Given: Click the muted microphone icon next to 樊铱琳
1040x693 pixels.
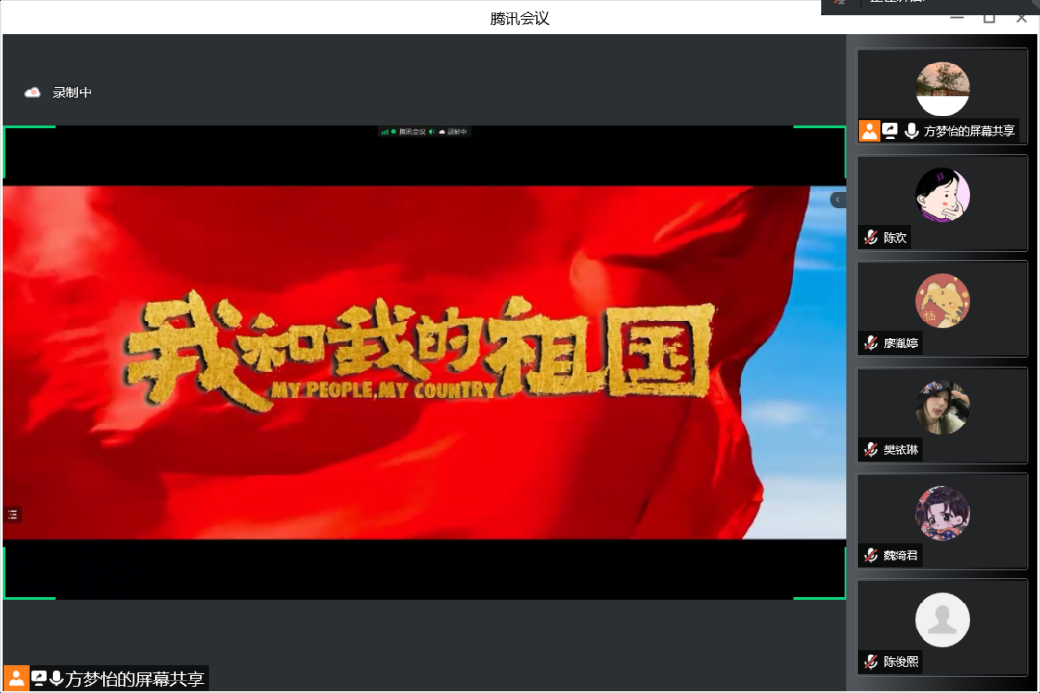Looking at the screenshot, I should pos(871,449).
